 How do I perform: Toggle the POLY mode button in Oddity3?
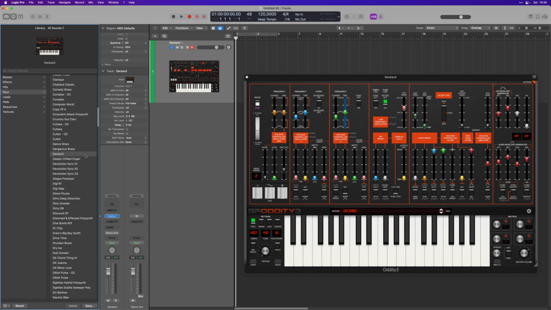tap(253, 221)
